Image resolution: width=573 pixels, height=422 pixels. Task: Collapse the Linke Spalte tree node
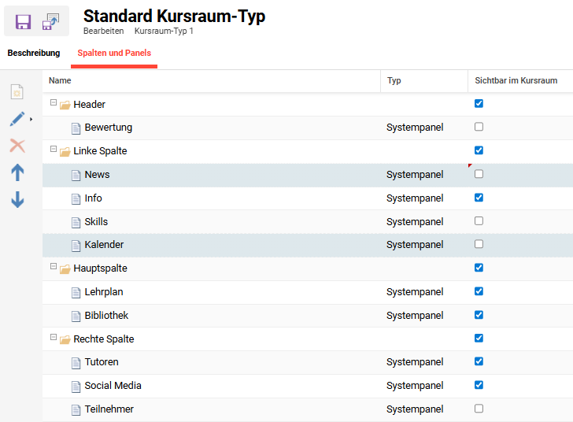[x=54, y=149]
